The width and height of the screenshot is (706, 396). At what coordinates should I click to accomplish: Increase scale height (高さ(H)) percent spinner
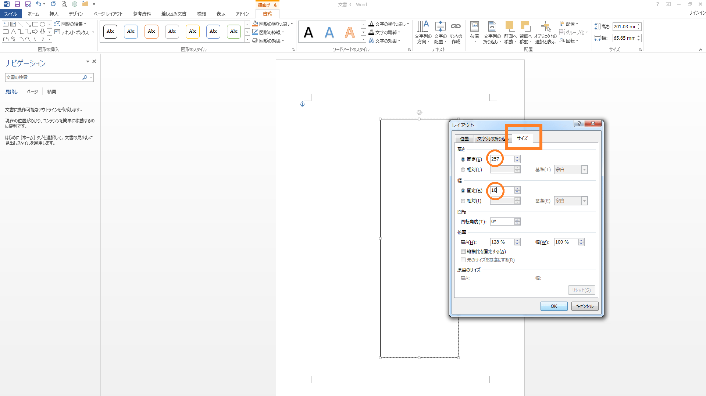coord(517,240)
